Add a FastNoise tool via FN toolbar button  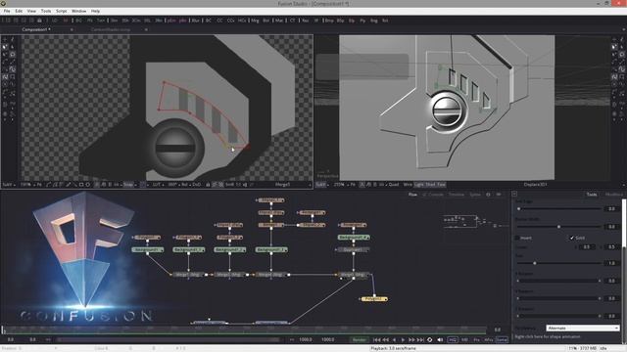coord(89,21)
